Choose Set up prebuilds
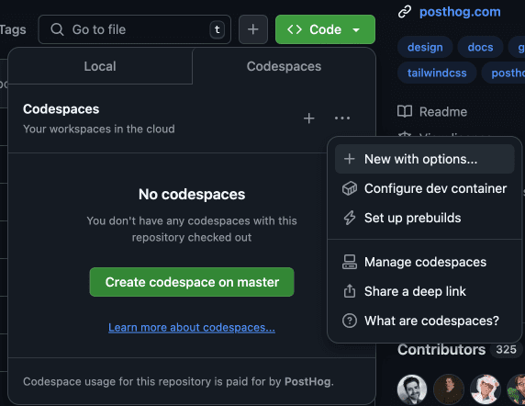Screen dimensions: 525x406 point(425,218)
